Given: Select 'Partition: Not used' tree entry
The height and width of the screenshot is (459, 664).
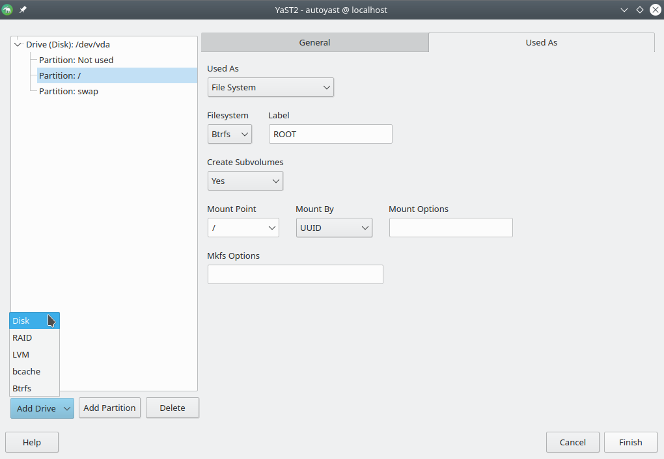Looking at the screenshot, I should click(76, 60).
